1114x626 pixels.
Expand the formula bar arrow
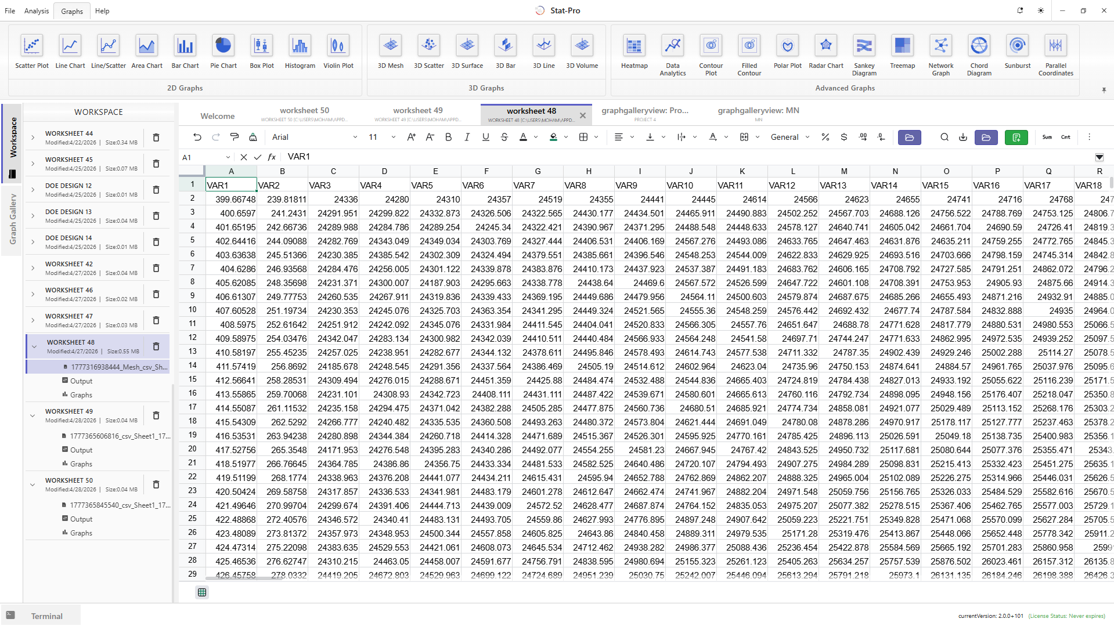pyautogui.click(x=1099, y=157)
